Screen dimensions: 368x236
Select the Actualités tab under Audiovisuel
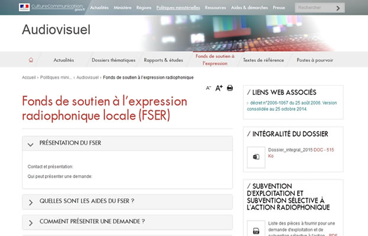64,60
